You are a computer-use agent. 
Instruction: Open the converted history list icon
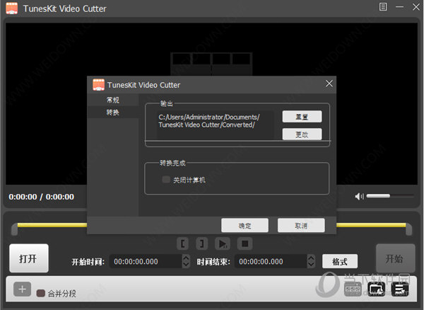400,289
